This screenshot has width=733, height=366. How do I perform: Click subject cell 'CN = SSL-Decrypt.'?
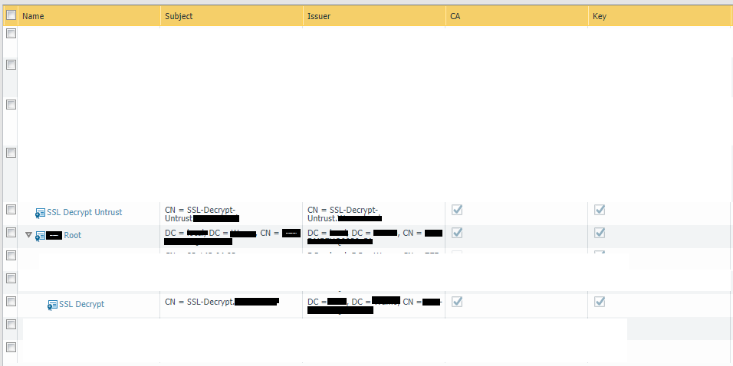[x=232, y=306]
